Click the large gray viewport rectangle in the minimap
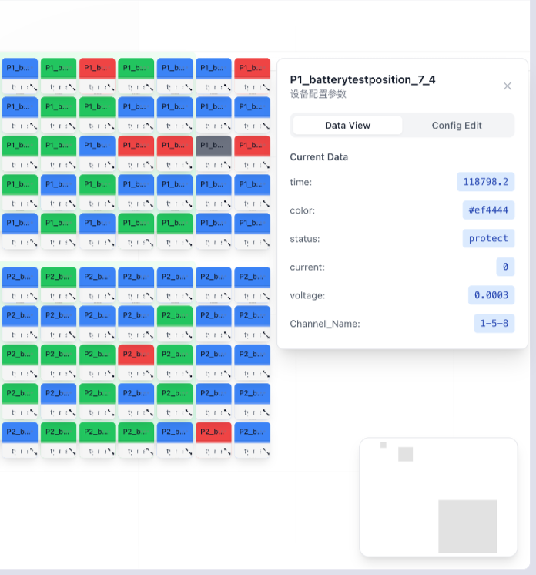536x575 pixels. 467,526
